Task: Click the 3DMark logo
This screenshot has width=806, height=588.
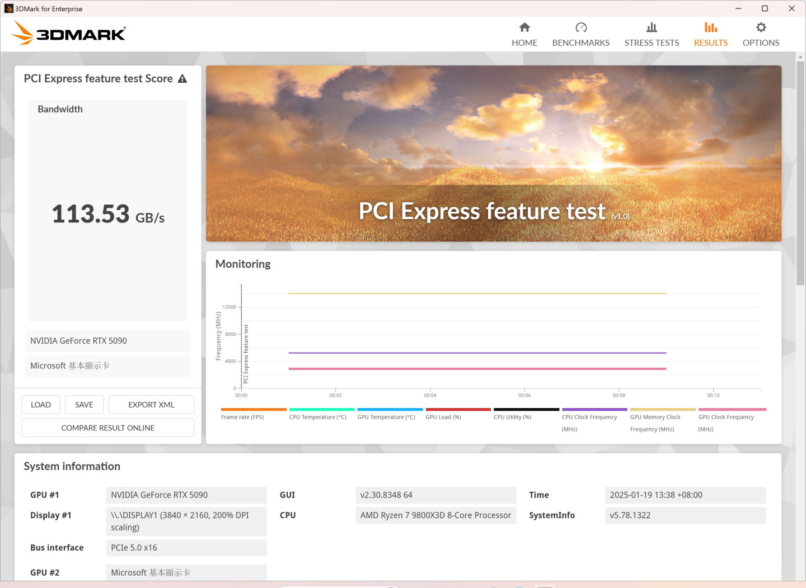Action: tap(69, 33)
